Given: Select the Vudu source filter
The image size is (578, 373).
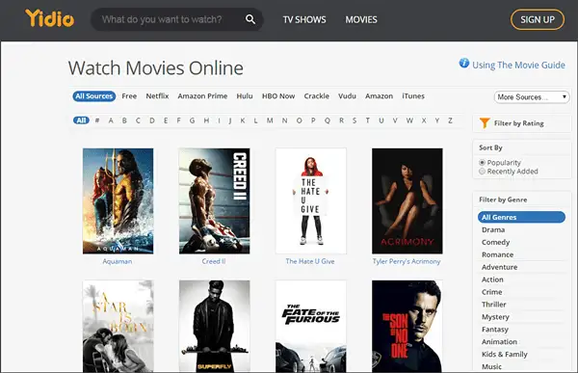Looking at the screenshot, I should pos(347,96).
